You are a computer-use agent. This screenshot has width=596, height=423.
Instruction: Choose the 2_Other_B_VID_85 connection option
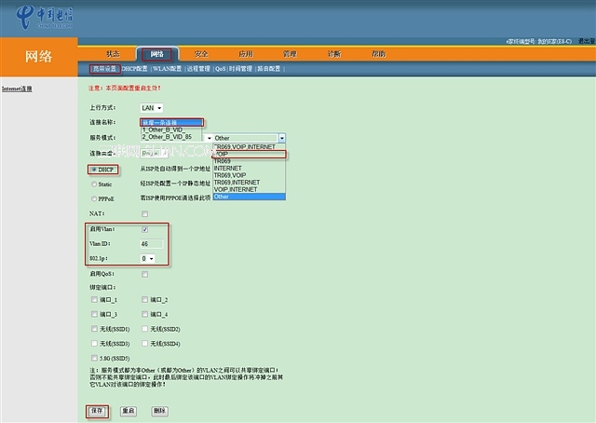(x=171, y=137)
